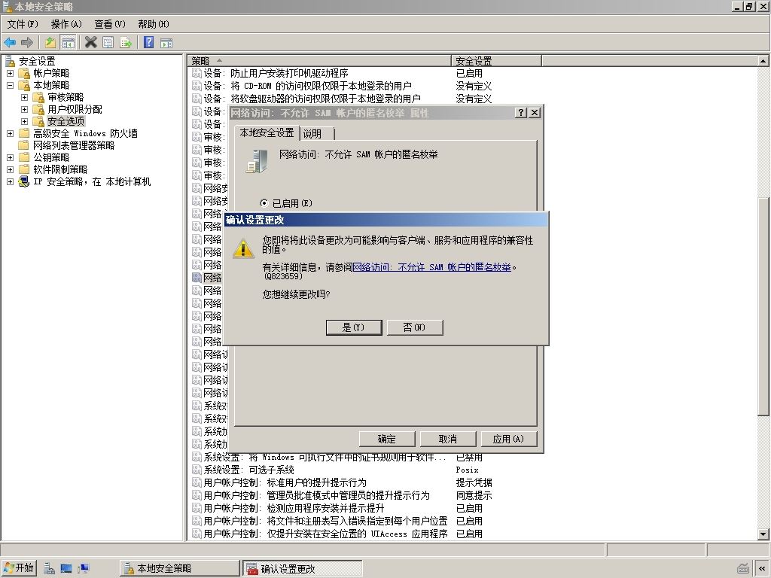Expand the 审核策略 node
The image size is (771, 578).
(24, 97)
